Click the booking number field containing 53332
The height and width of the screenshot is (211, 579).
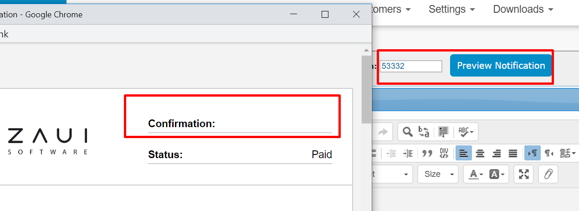tap(411, 66)
